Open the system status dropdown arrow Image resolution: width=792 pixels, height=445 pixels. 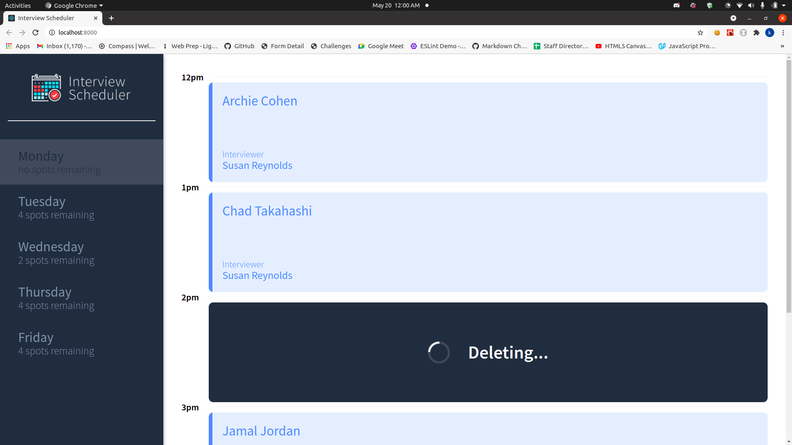pyautogui.click(x=785, y=5)
